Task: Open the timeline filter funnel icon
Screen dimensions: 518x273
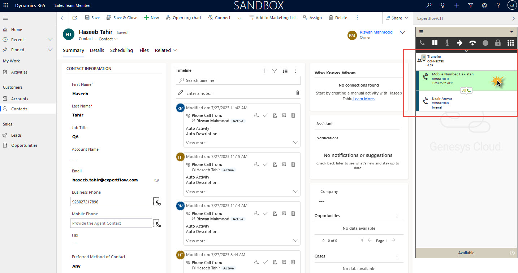Action: (x=275, y=71)
